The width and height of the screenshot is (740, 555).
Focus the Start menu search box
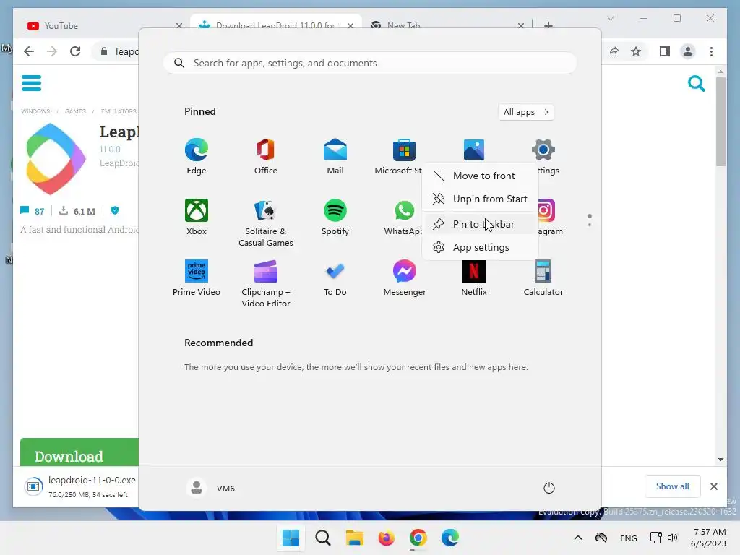pos(370,63)
